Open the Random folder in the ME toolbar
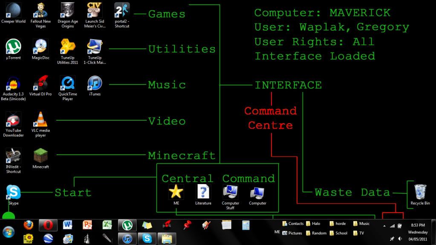Screen dimensions: 436x245 pyautogui.click(x=316, y=233)
